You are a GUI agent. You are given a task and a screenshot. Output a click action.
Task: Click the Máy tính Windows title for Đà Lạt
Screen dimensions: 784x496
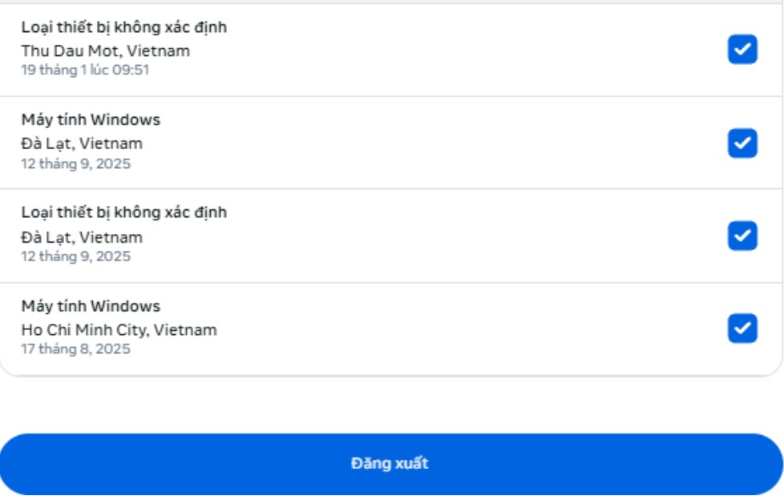click(91, 120)
